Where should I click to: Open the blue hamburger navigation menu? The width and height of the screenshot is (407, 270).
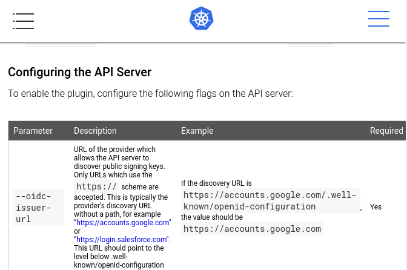[379, 19]
